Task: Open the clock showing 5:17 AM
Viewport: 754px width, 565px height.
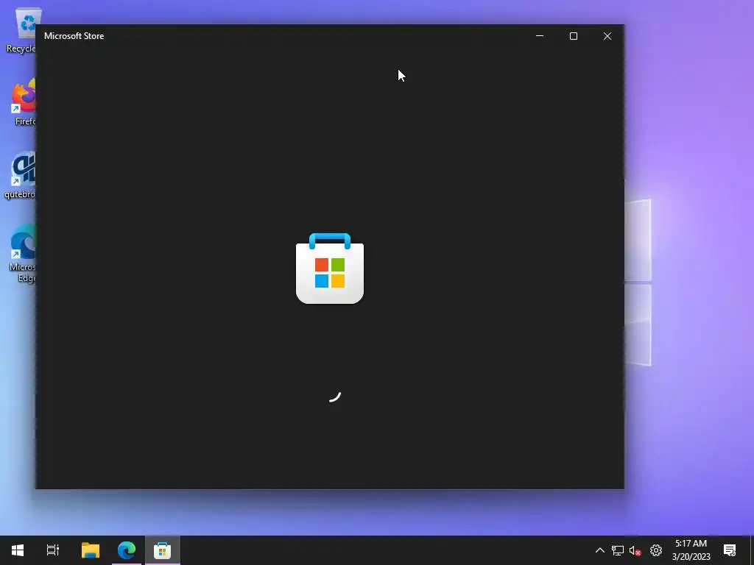Action: [691, 550]
